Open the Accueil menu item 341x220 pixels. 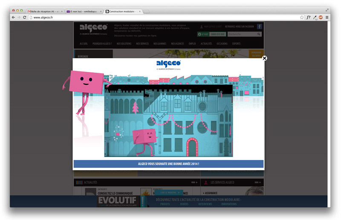(x=84, y=44)
